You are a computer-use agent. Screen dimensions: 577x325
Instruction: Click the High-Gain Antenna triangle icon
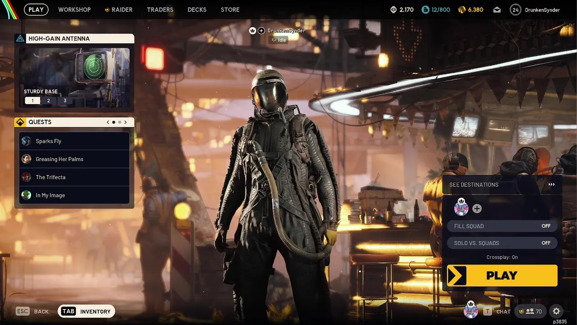click(x=20, y=38)
